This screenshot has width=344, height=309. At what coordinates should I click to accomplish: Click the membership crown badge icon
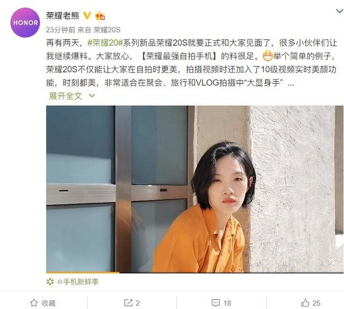click(99, 16)
